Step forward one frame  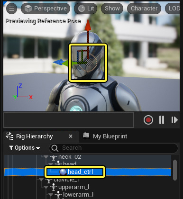point(174,120)
